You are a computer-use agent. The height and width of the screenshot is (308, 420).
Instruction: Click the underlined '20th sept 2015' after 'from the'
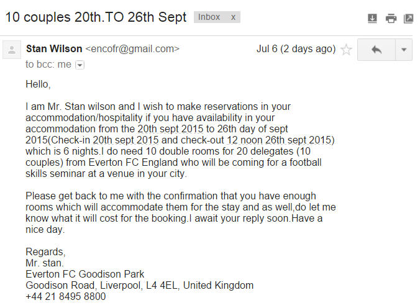171,129
